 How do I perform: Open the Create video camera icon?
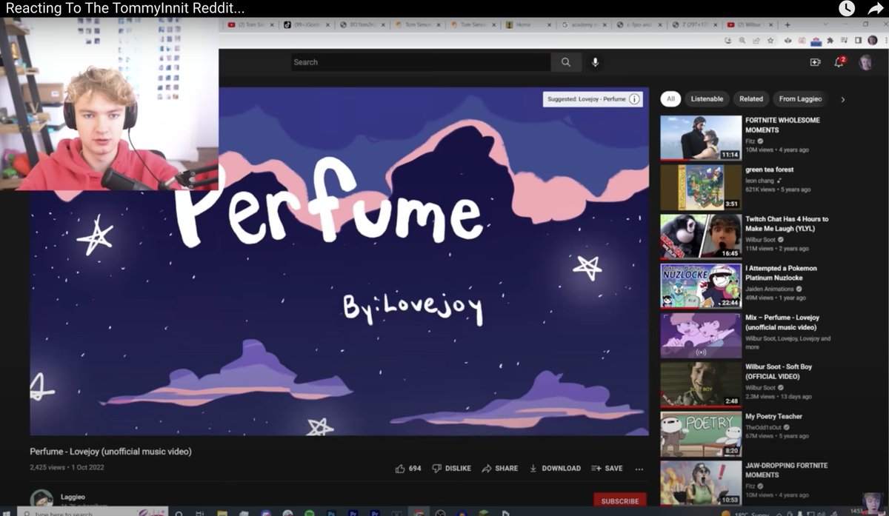point(815,62)
